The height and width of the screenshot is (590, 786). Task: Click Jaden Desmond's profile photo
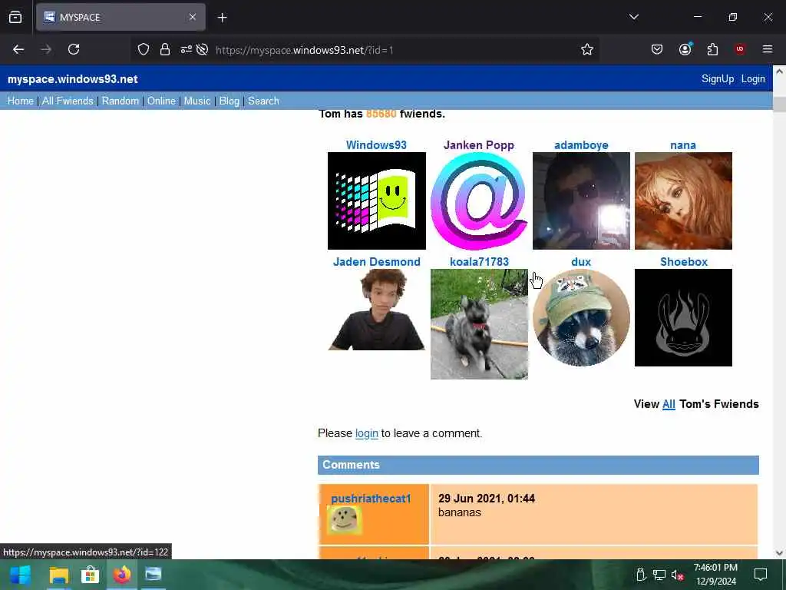coord(377,310)
